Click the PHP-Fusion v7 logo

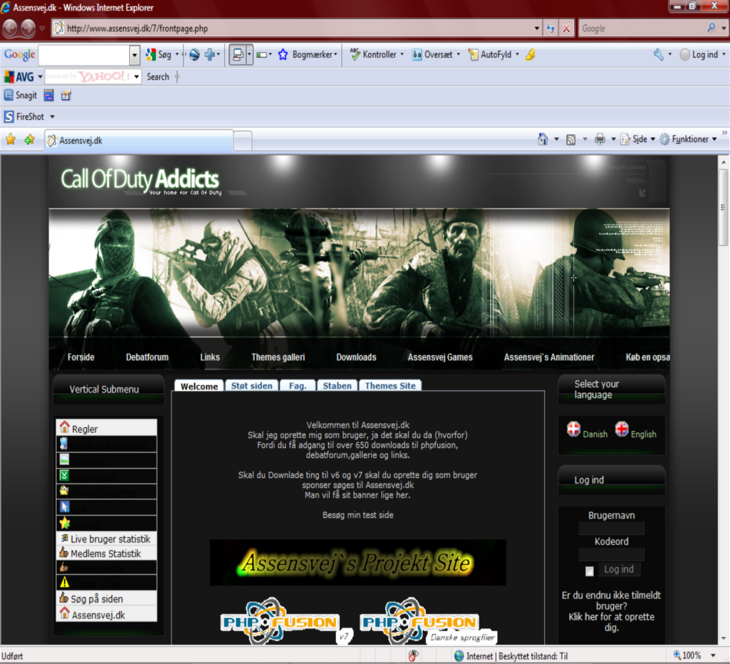pyautogui.click(x=286, y=621)
